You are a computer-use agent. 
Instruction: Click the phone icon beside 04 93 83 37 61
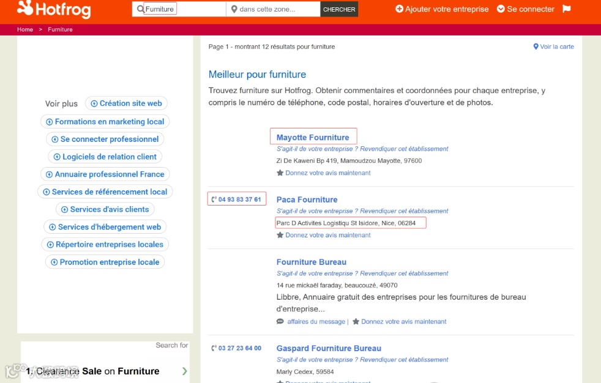[214, 199]
